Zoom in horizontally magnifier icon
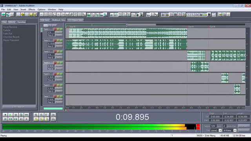251x141 pixels. 36,115
